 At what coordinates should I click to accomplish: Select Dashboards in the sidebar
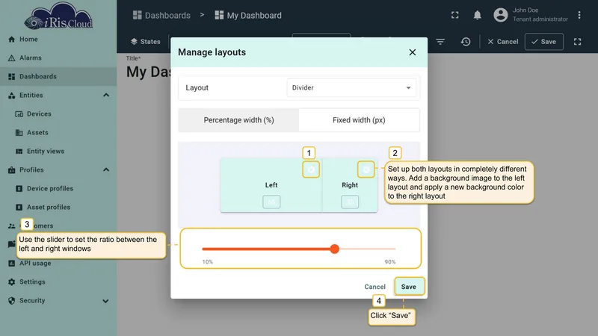click(58, 77)
